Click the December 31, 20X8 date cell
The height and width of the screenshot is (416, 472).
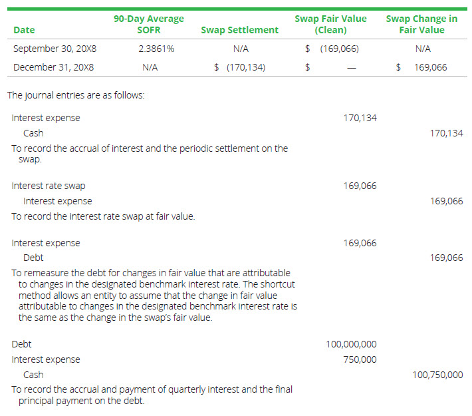click(x=53, y=67)
